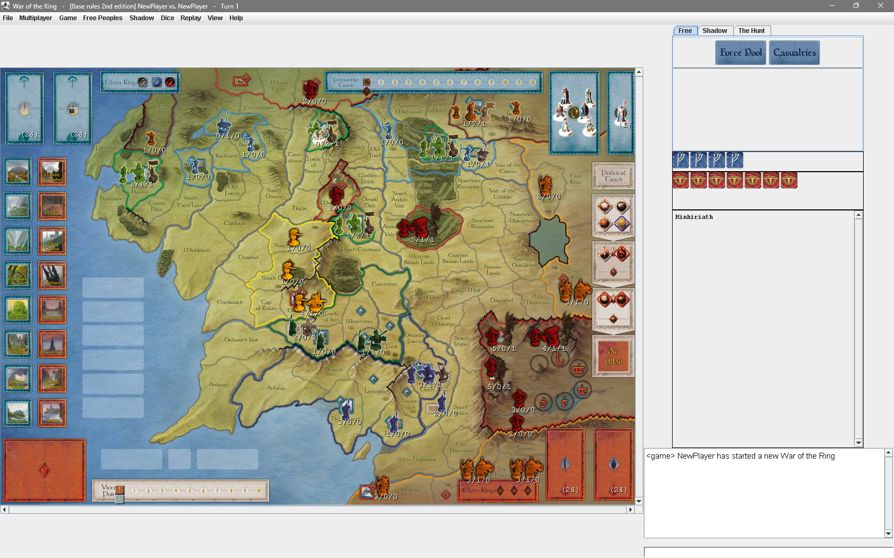Select the Orthanc stronghold tile
The image size is (894, 558).
tap(52, 275)
